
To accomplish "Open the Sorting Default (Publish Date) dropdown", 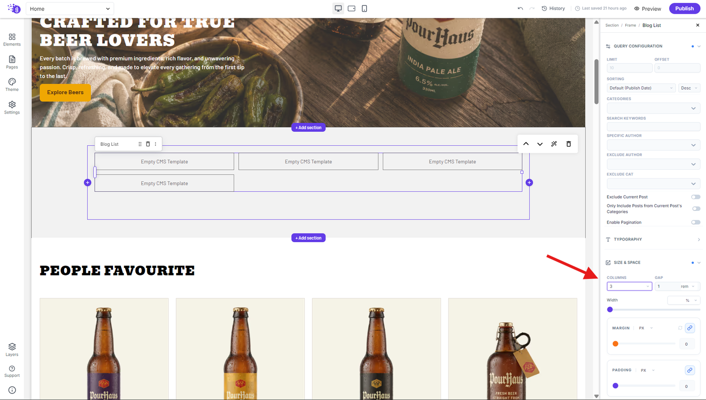I will coord(641,88).
